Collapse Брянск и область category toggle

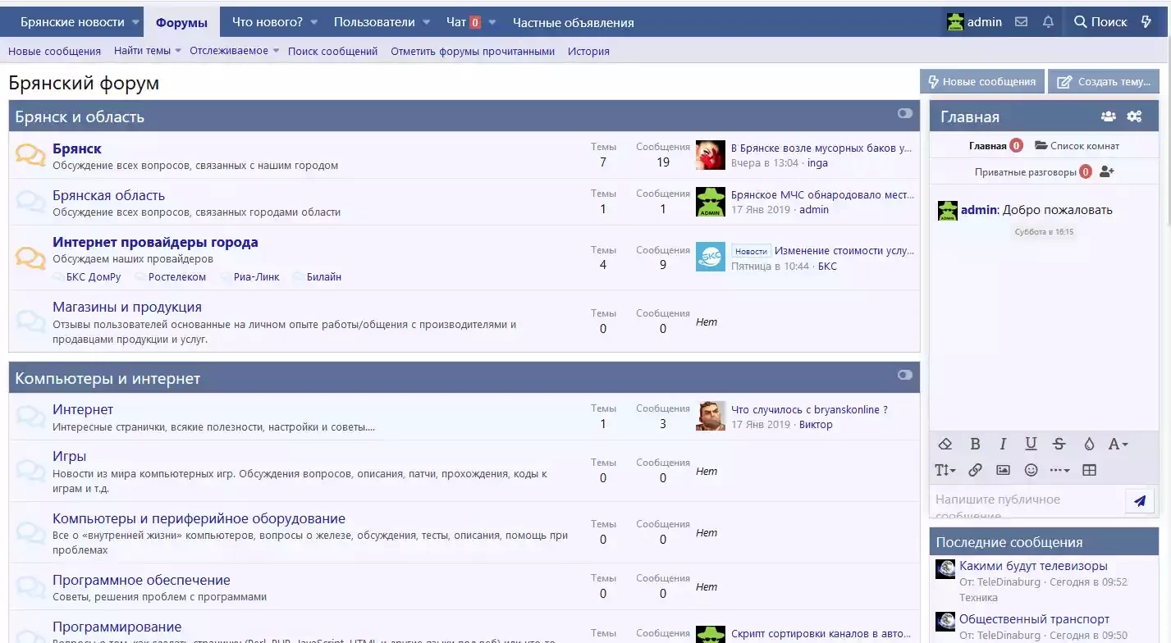click(x=905, y=113)
